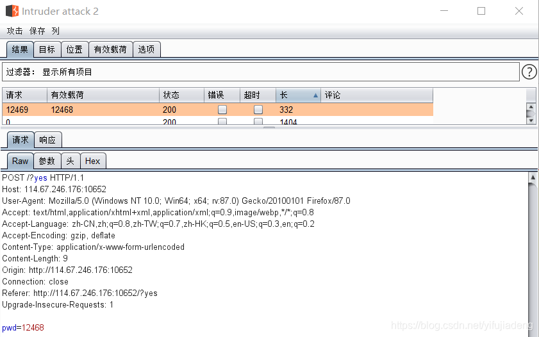
Task: Sort by the 状态 column header
Action: tap(182, 95)
